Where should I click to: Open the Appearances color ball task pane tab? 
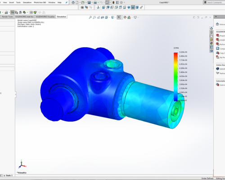point(211,43)
